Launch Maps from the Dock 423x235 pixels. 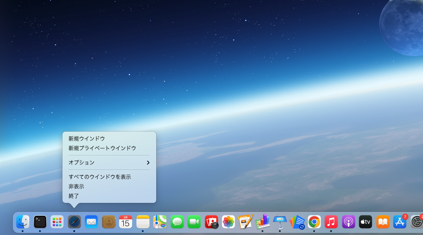click(160, 222)
